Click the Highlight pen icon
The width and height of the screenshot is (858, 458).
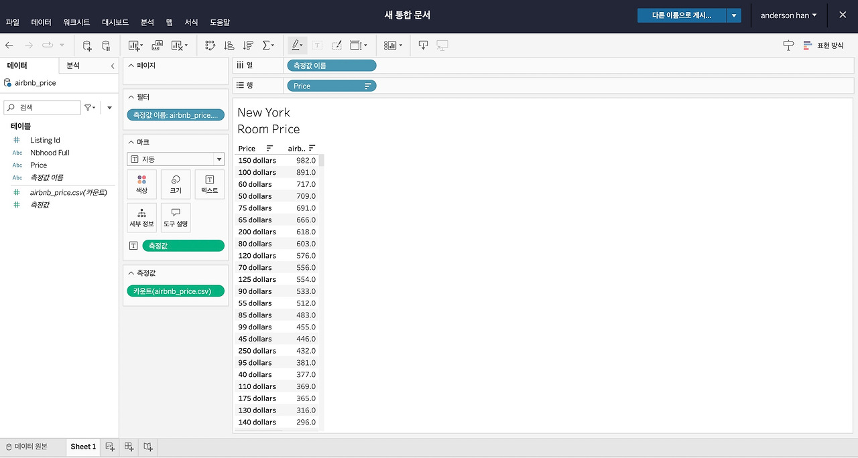297,46
